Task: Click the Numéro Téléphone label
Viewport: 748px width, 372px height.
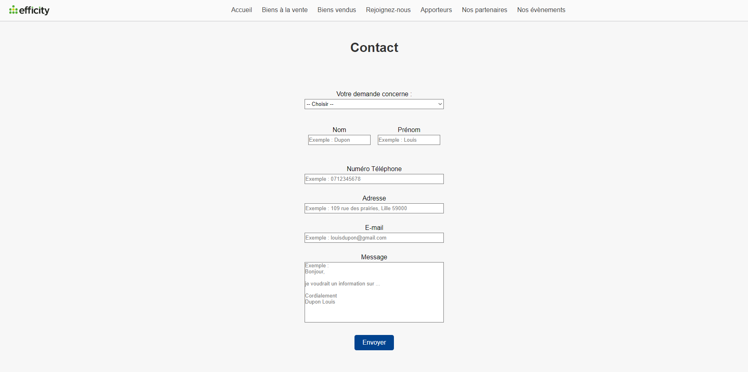Action: [x=374, y=169]
